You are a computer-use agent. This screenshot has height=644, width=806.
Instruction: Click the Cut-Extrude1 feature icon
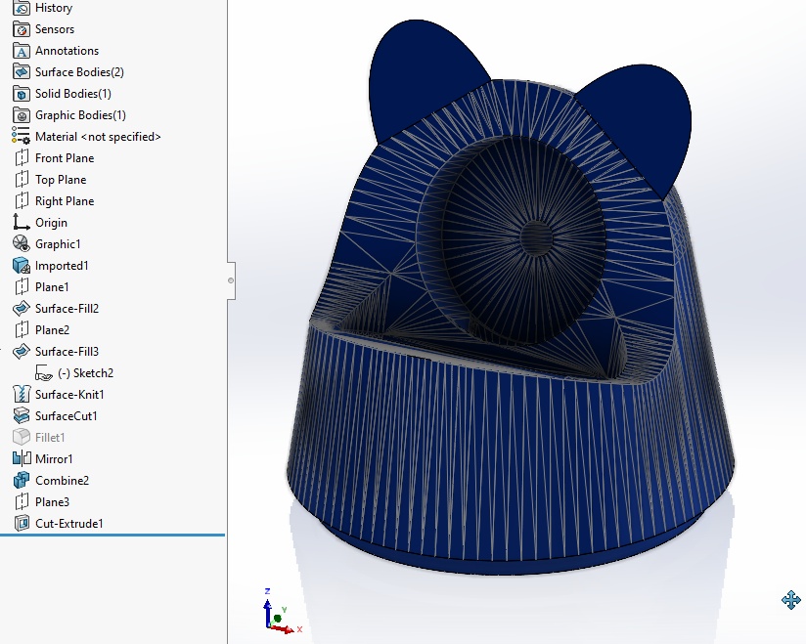(x=22, y=524)
